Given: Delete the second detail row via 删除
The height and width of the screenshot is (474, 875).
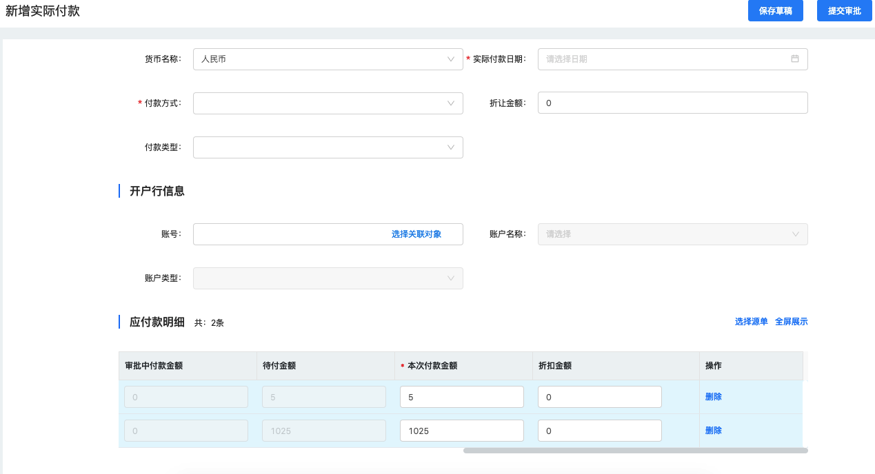Looking at the screenshot, I should point(713,429).
